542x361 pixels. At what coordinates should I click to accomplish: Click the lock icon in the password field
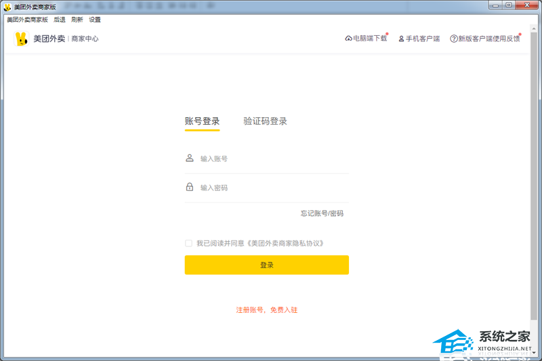tap(190, 188)
